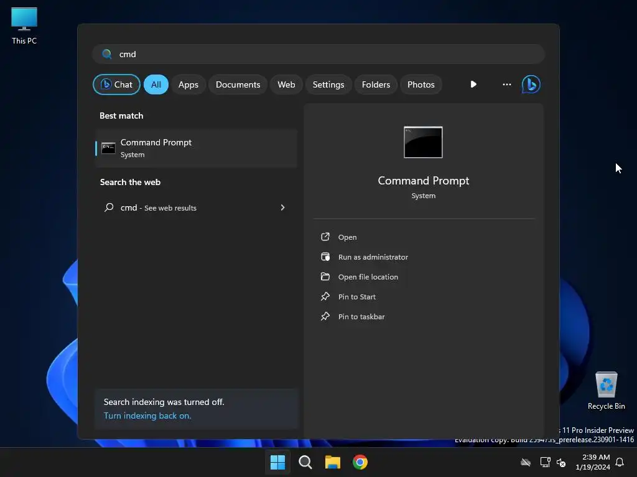Click Turn indexing back on link

(147, 416)
